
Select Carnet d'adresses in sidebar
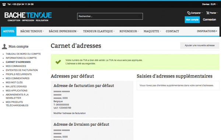[x=18, y=62]
